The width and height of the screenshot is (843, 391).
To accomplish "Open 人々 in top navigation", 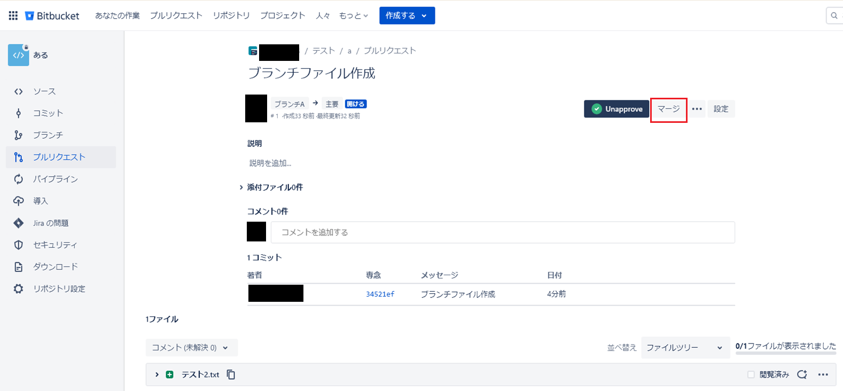I will 323,15.
